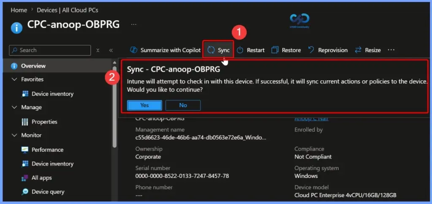Click the management name value c55d6623
The height and width of the screenshot is (204, 432).
(201, 138)
